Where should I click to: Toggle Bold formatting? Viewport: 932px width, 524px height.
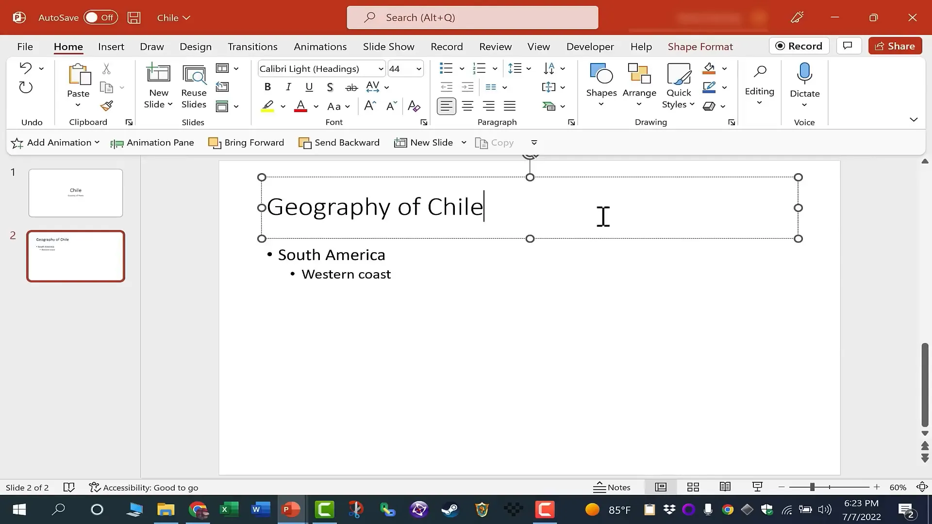(267, 87)
